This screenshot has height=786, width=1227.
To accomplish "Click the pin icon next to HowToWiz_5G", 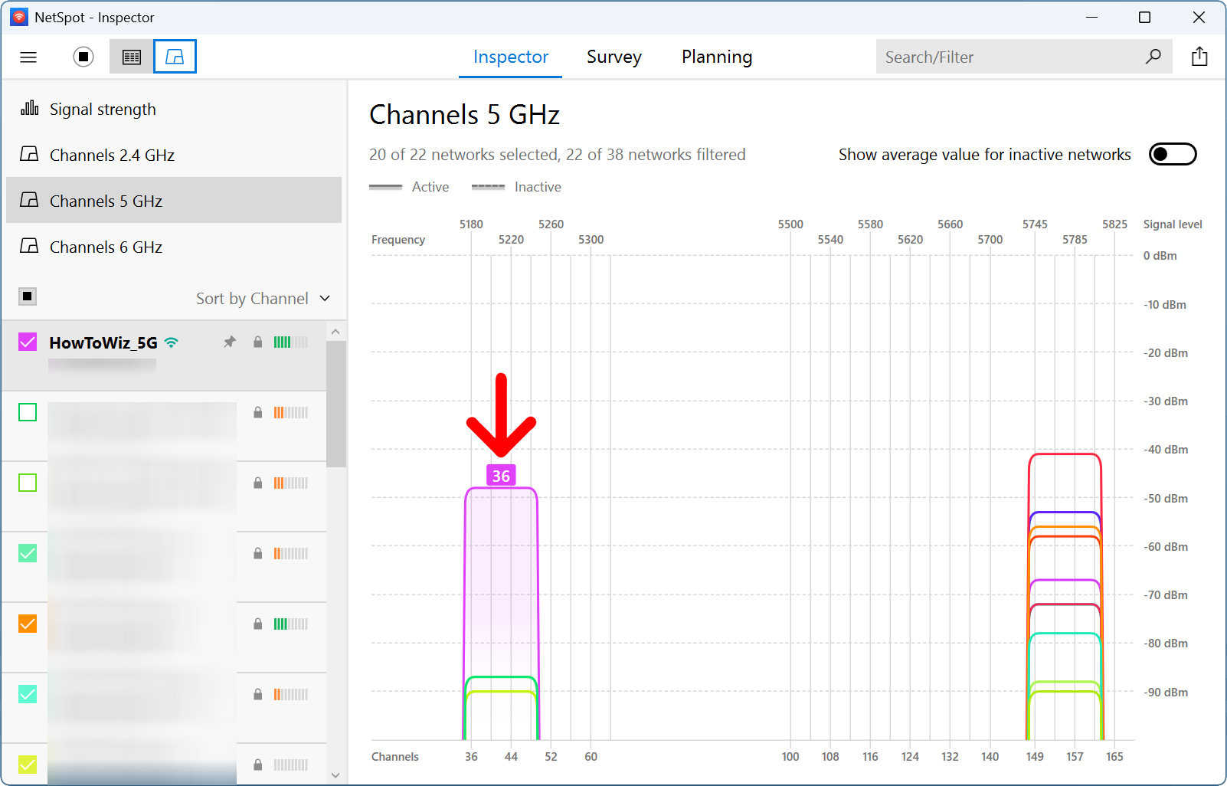I will (229, 342).
